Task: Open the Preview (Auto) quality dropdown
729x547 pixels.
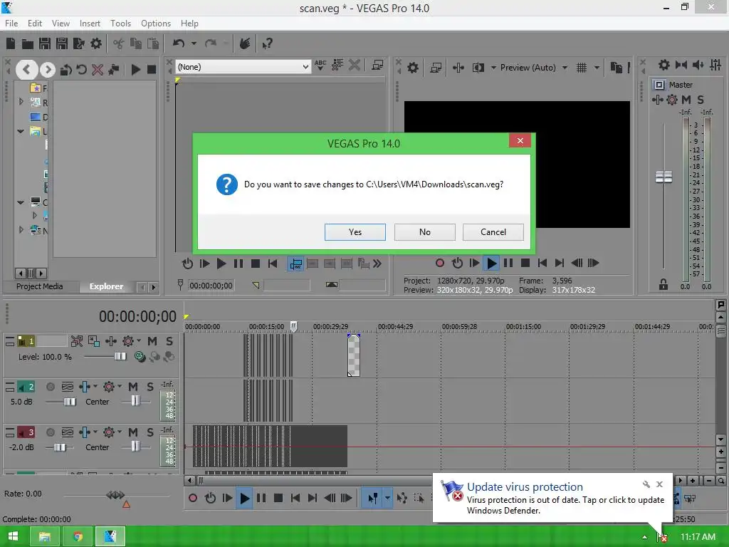Action: (x=565, y=68)
